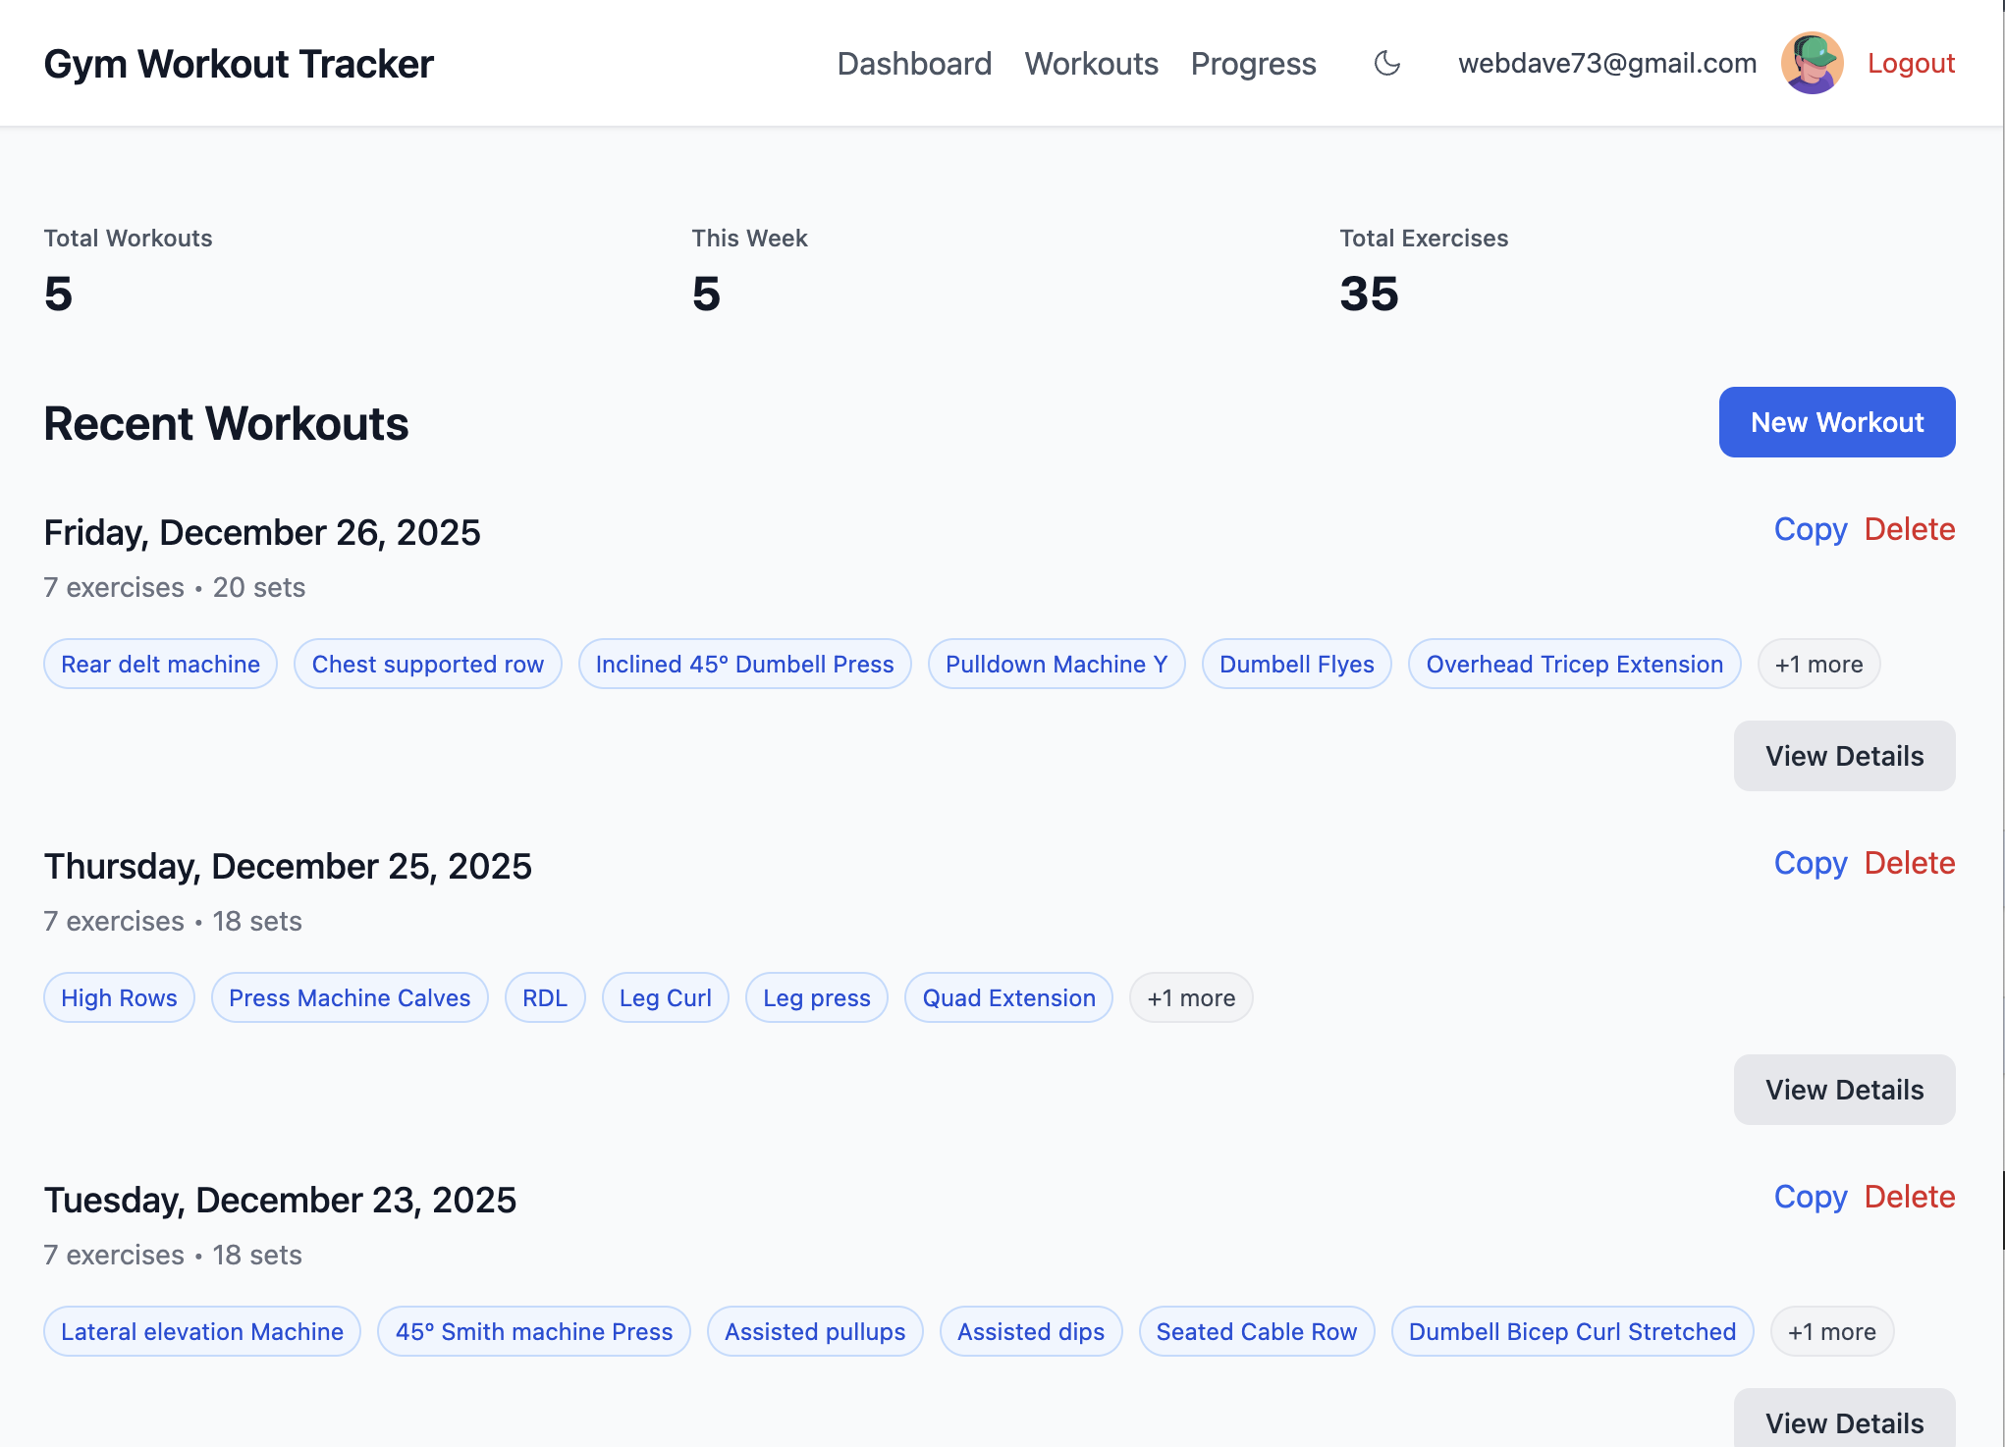Click the Leg Curl tag
Viewport: 2005px width, 1447px height.
665,998
